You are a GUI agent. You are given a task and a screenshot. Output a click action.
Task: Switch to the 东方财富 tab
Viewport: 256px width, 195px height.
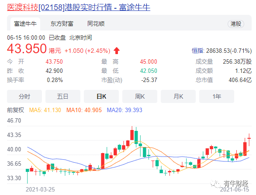point(62,24)
